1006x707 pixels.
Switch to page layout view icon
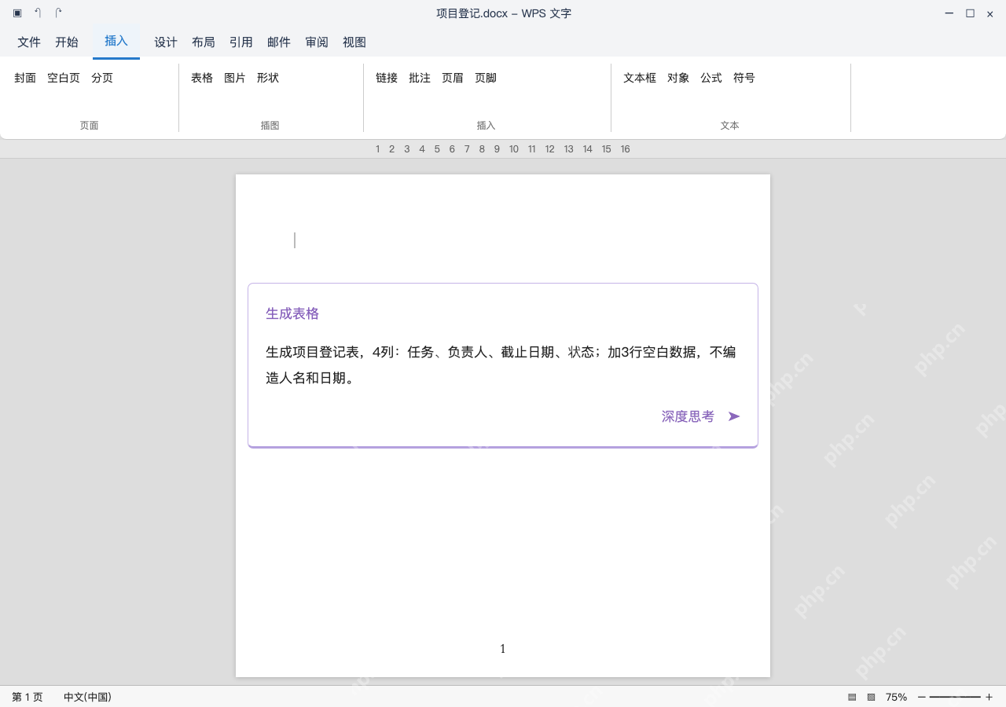(x=852, y=697)
